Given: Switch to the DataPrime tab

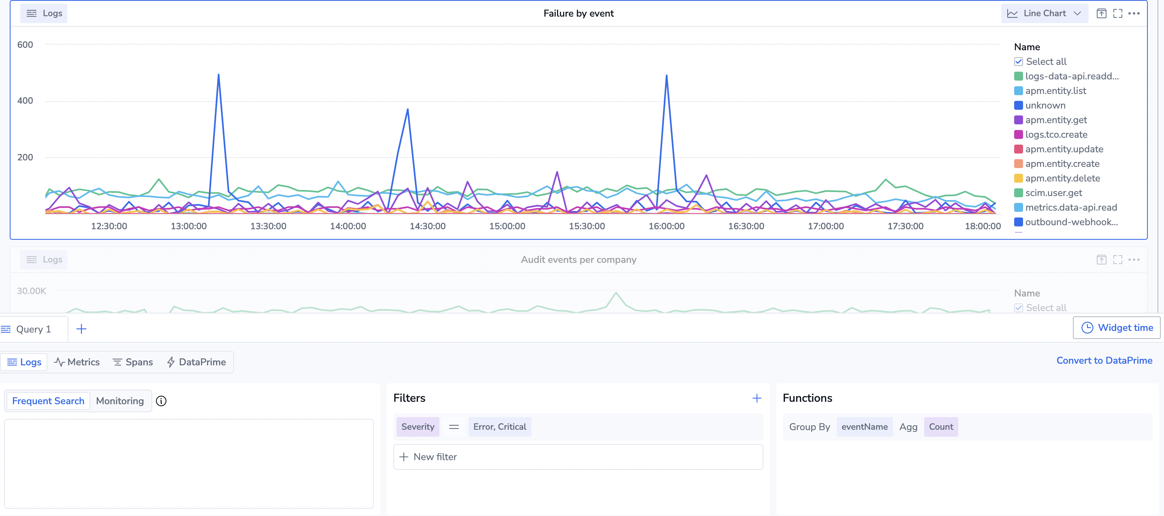Looking at the screenshot, I should click(196, 362).
